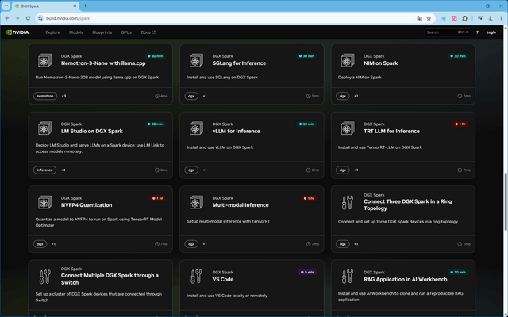Open Connect Three DGX Spark Ring Topology title
Viewport: 508px width, 317px height.
point(407,204)
